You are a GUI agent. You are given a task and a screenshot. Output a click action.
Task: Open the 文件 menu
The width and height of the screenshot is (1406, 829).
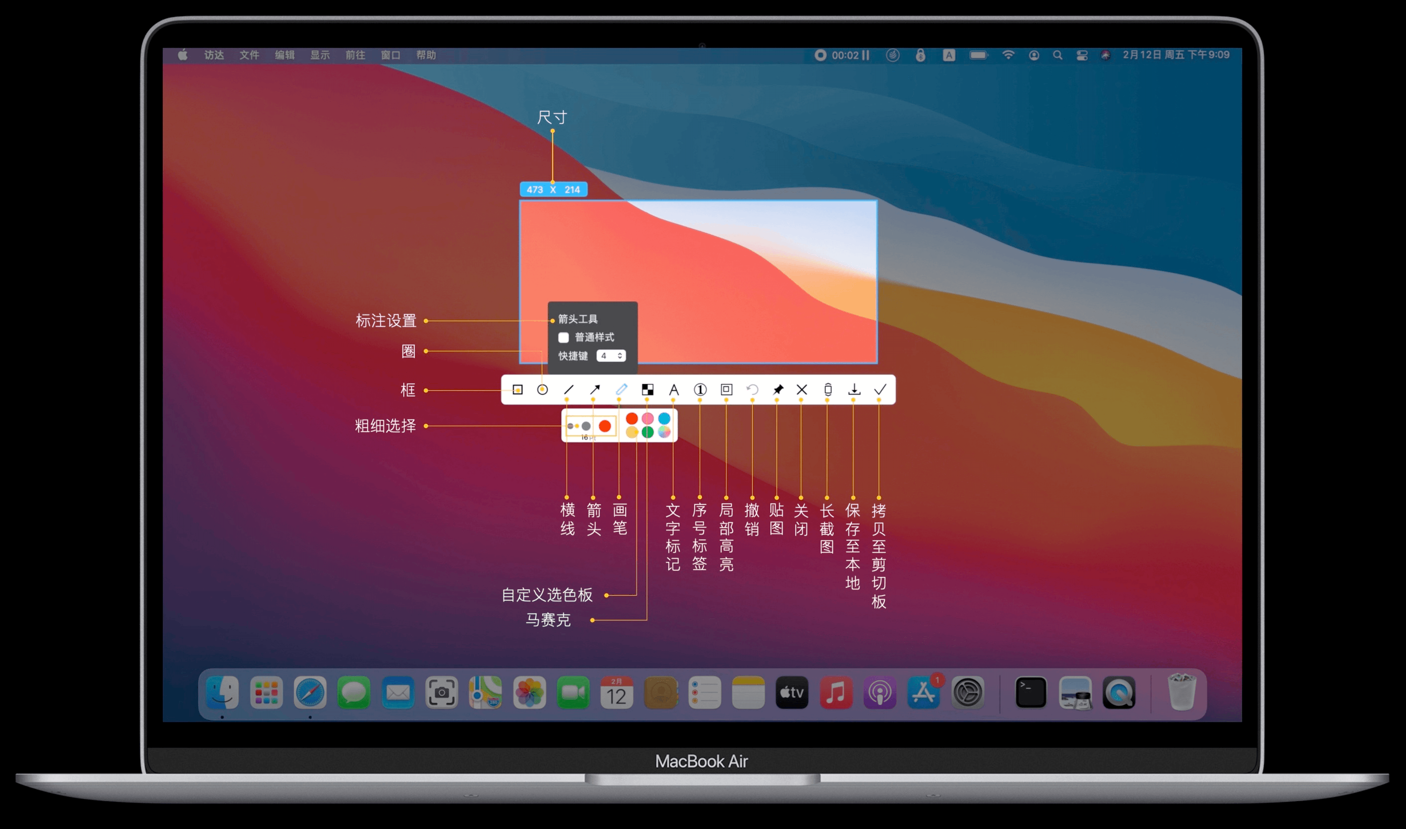click(249, 55)
